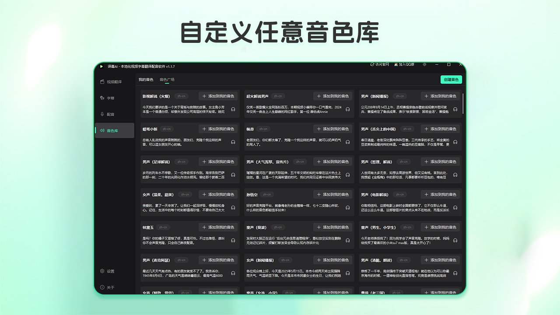This screenshot has height=315, width=560.
Task: Listen to 男声（新闻播报） using its headphone icon
Action: [x=455, y=109]
